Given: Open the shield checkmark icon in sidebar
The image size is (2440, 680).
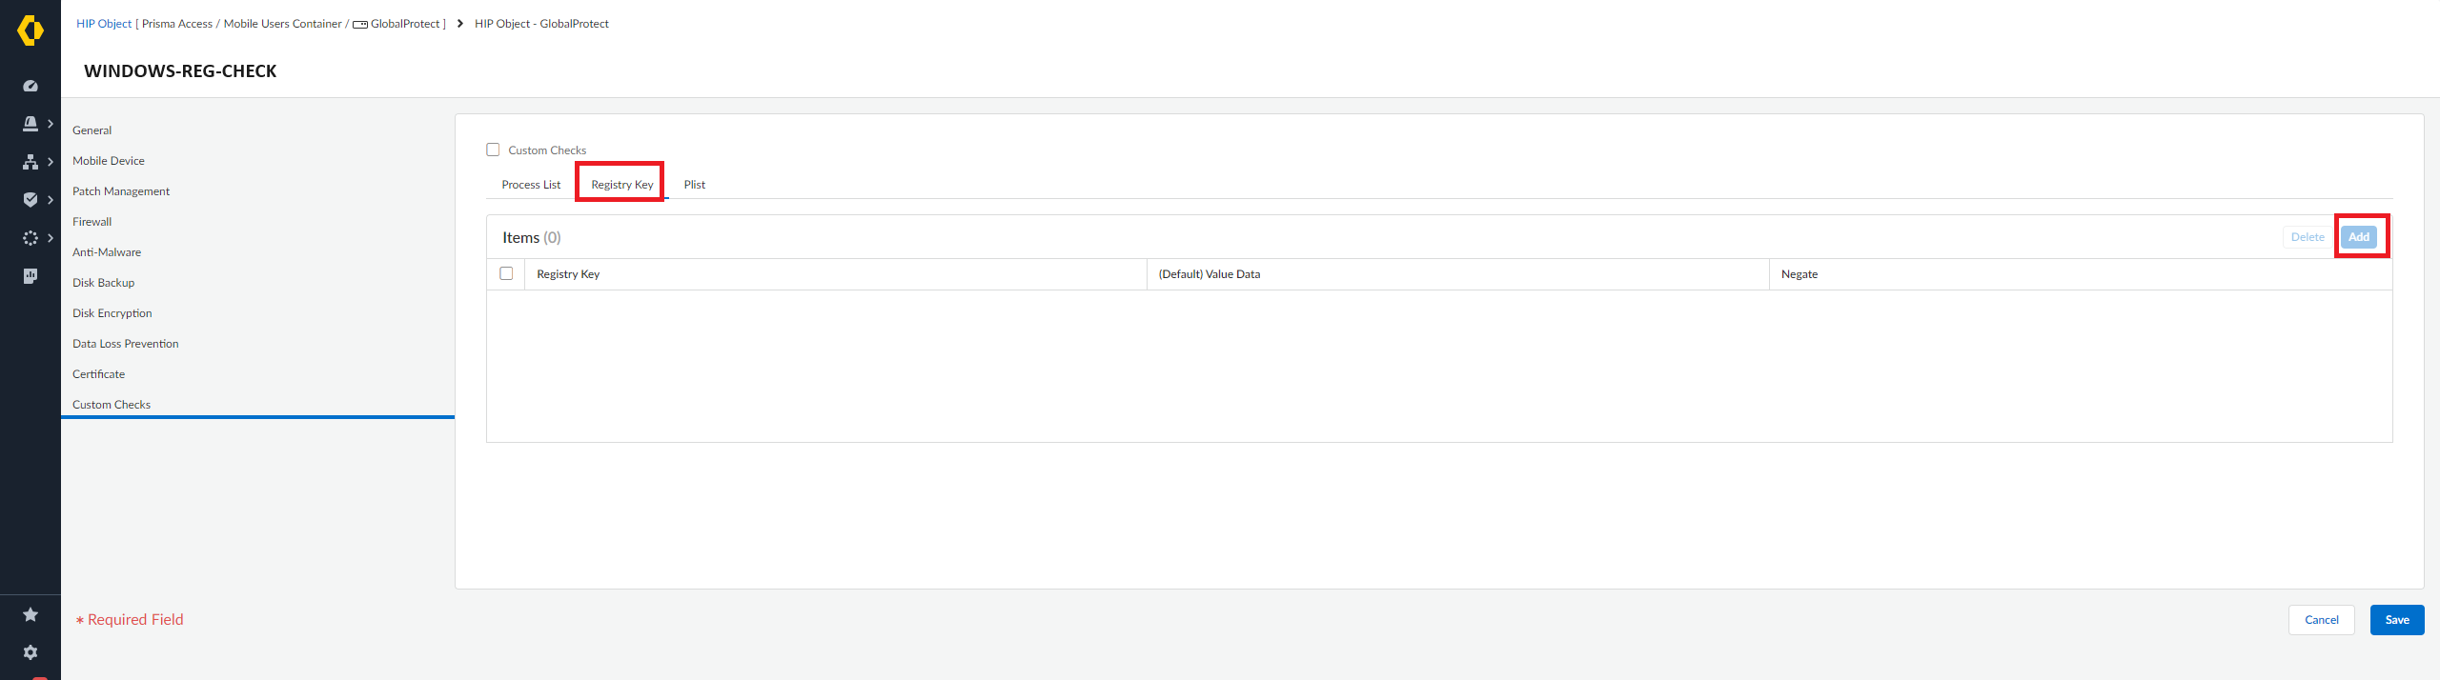Looking at the screenshot, I should click(x=30, y=200).
